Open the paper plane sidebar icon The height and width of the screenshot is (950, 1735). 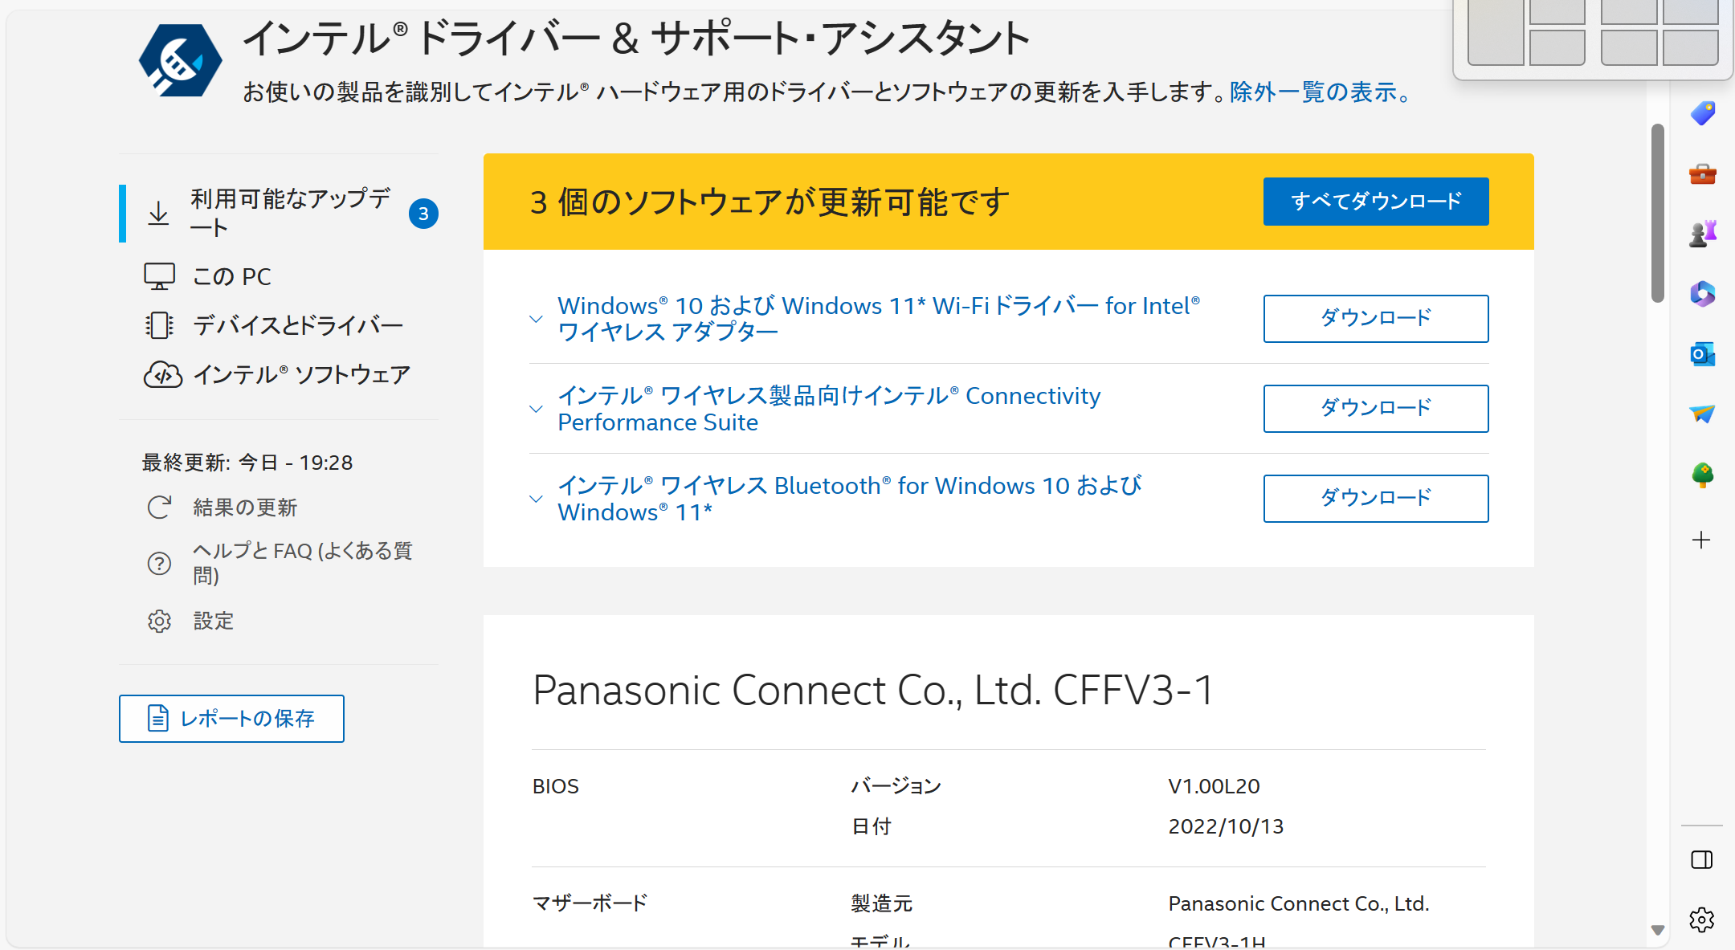[x=1702, y=414]
